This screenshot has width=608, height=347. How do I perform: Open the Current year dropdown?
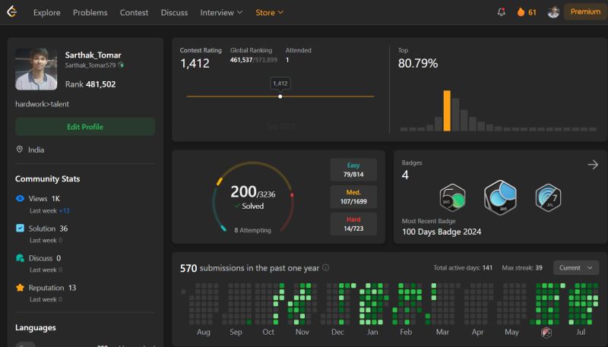click(576, 267)
